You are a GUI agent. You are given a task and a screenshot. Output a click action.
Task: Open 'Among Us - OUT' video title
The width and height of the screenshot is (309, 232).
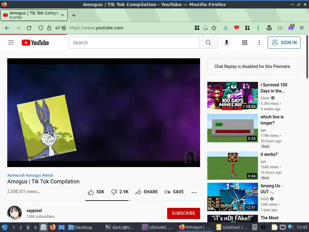click(x=271, y=189)
